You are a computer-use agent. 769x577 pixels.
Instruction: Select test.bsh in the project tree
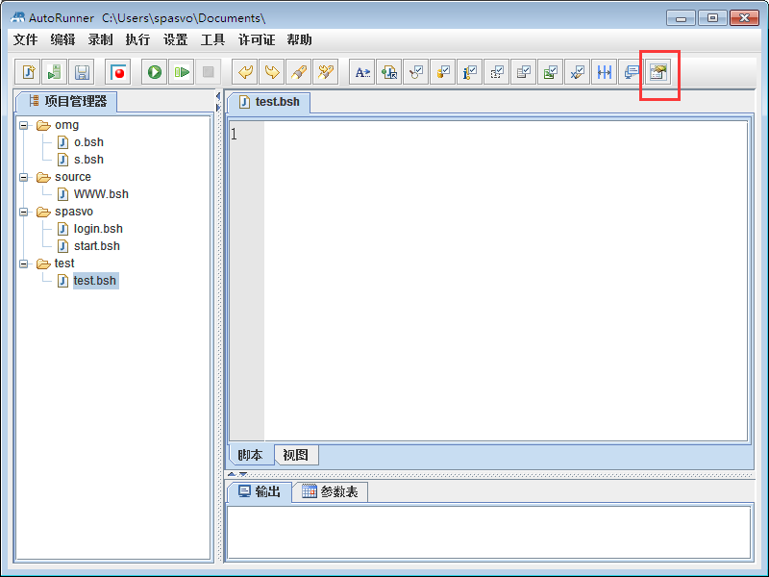click(x=95, y=281)
